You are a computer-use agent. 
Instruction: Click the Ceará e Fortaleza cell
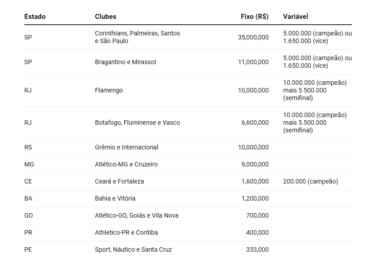[119, 181]
